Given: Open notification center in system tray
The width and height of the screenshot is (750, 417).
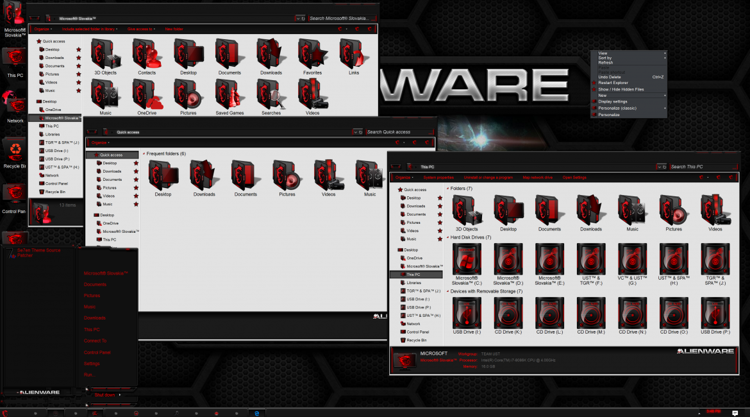Looking at the screenshot, I should click(x=735, y=413).
